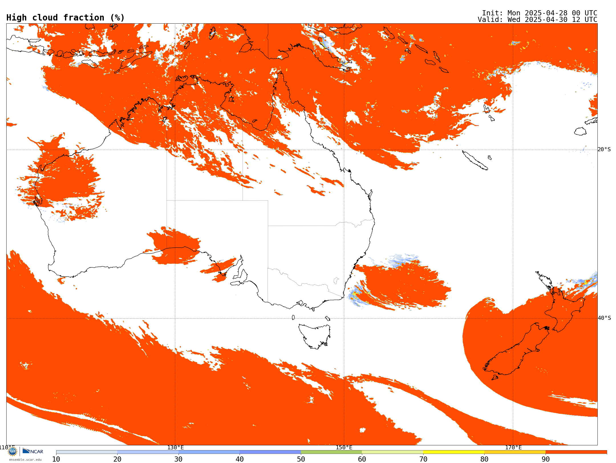Screen dimensions: 616x463
Task: Click the 10–20 pale gray colorbar segment
Action: click(x=87, y=452)
